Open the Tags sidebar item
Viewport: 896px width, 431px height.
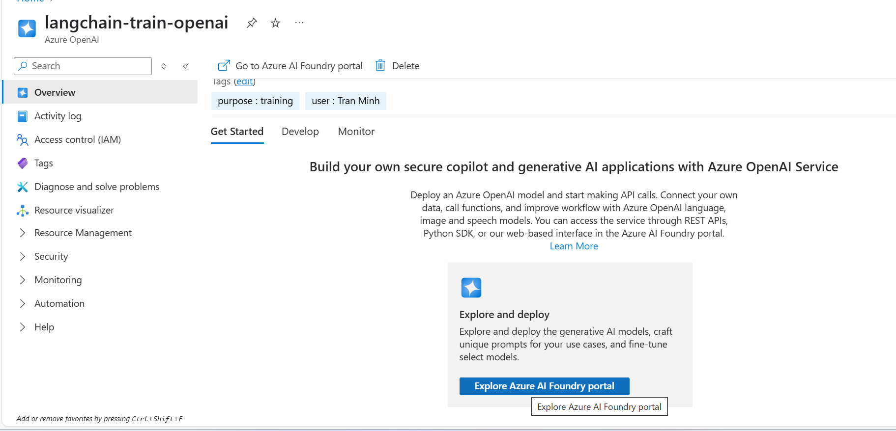43,163
